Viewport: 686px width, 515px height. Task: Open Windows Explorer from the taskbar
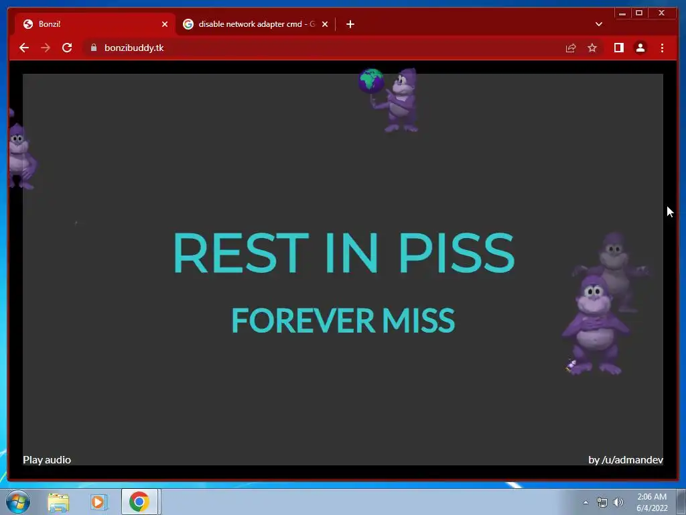(x=58, y=502)
